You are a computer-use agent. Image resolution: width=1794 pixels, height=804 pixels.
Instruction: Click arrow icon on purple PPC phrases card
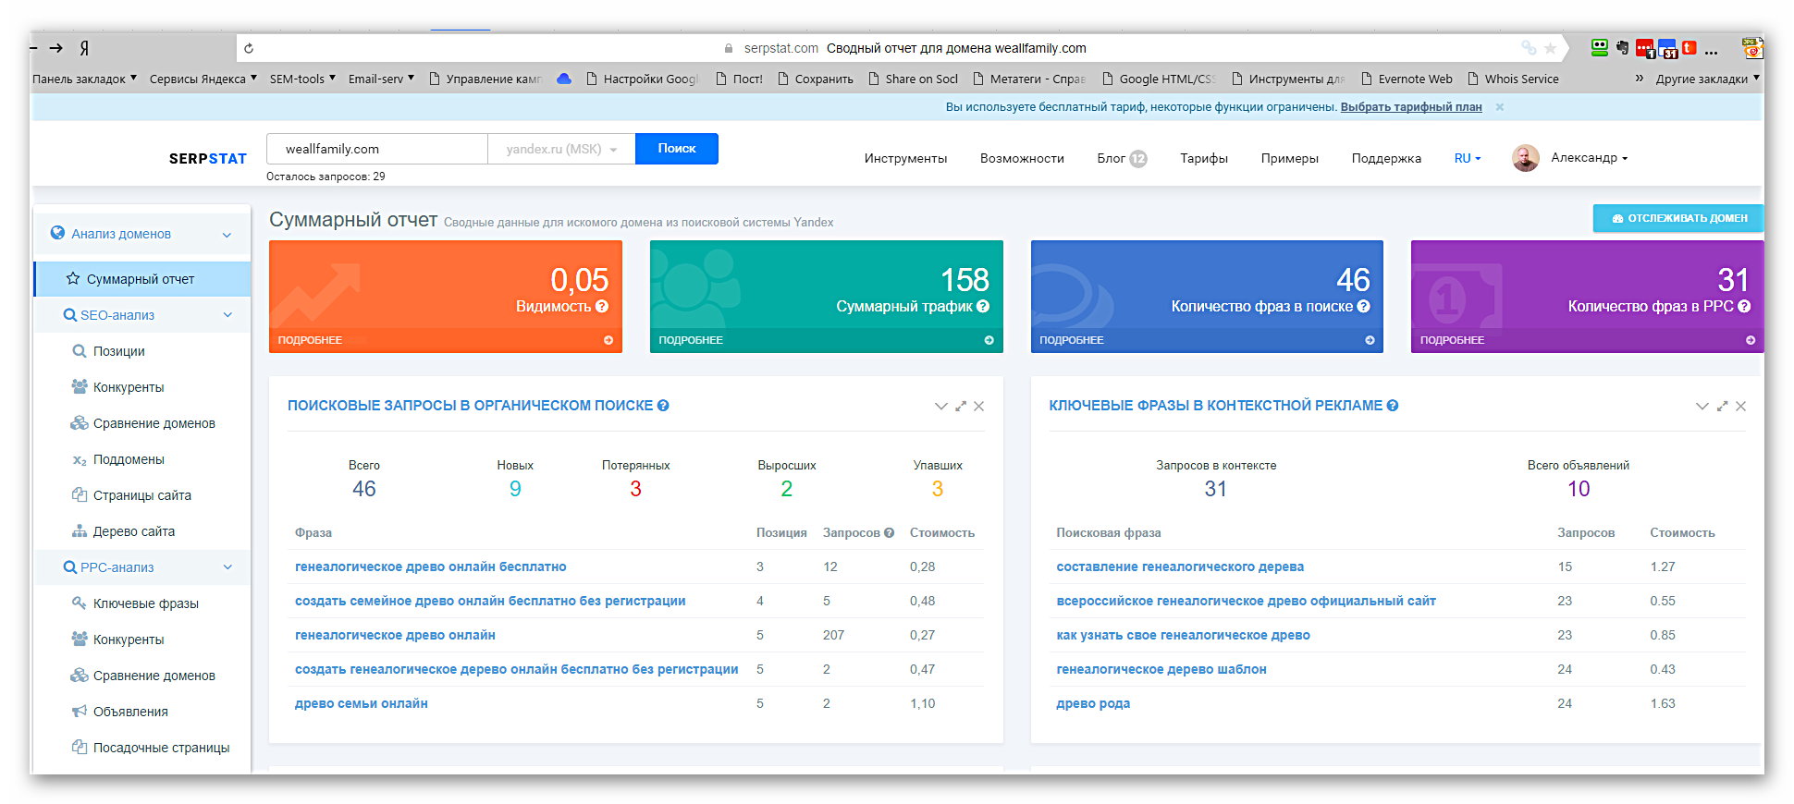[x=1750, y=340]
